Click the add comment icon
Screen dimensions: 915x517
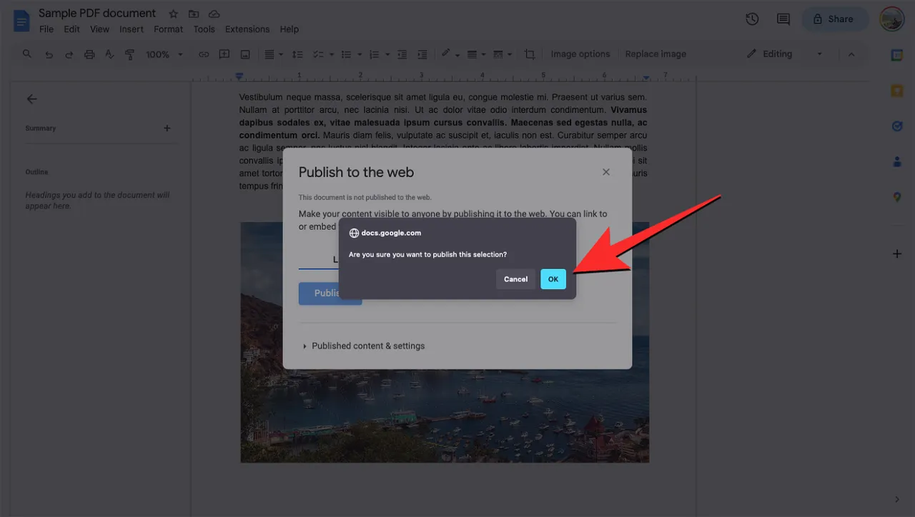click(x=224, y=54)
